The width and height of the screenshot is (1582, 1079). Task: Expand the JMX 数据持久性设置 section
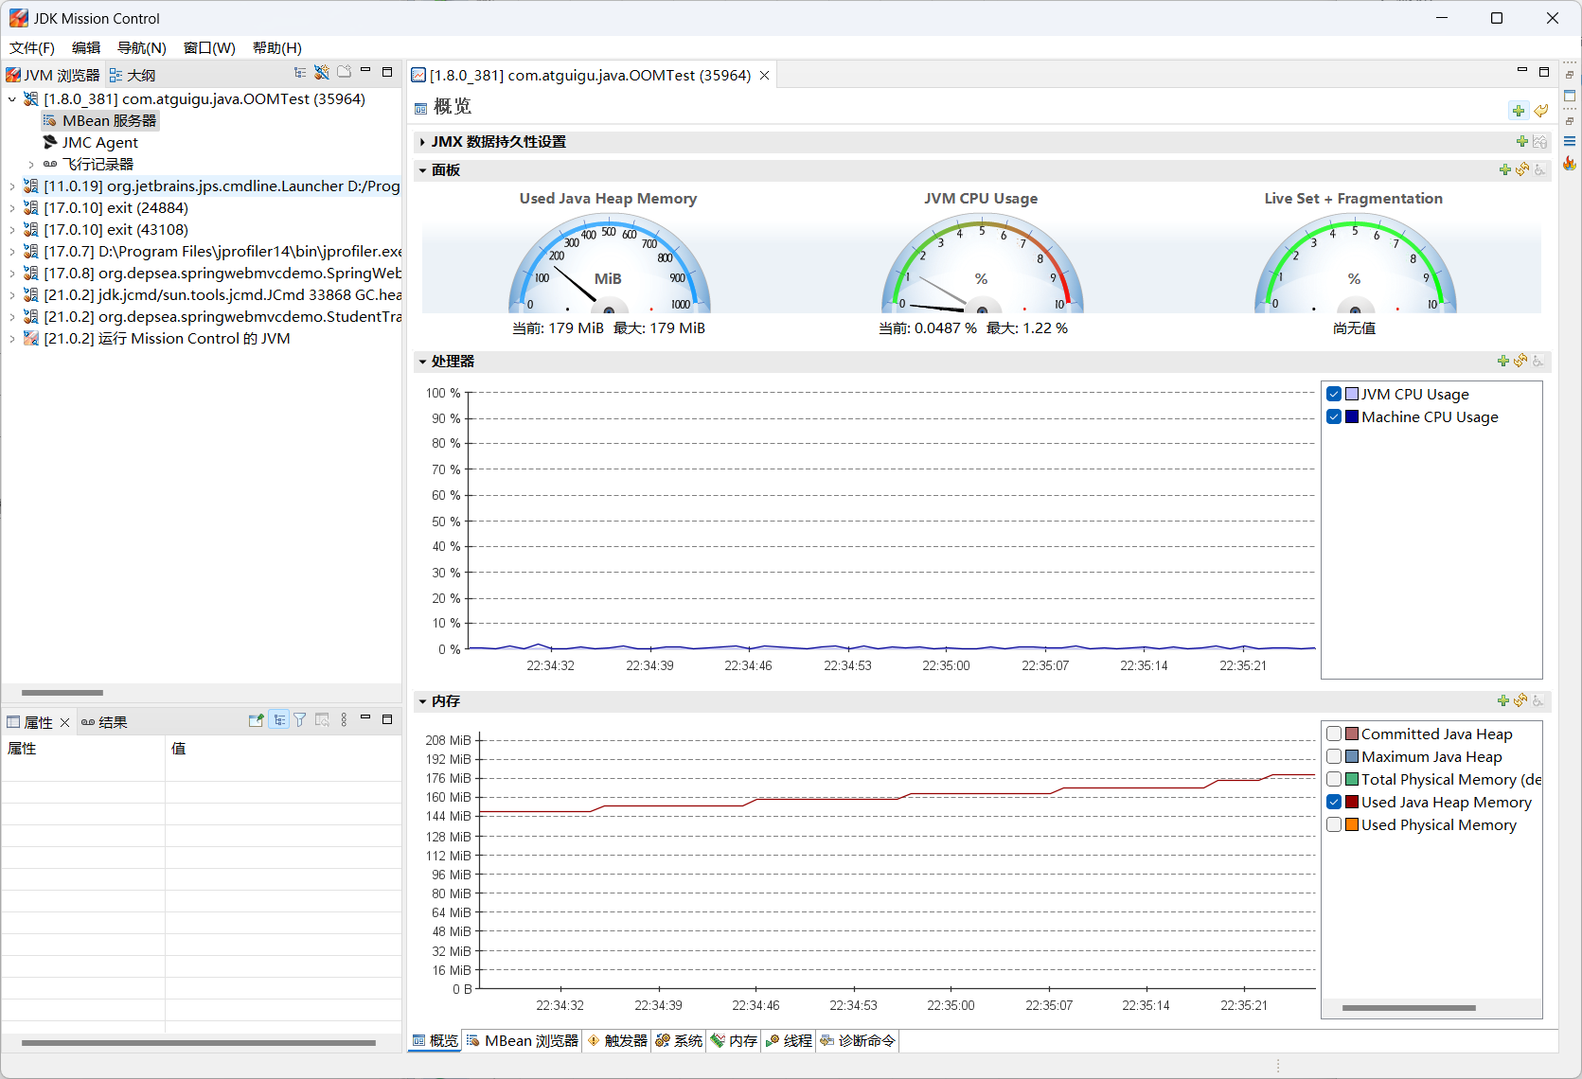422,142
